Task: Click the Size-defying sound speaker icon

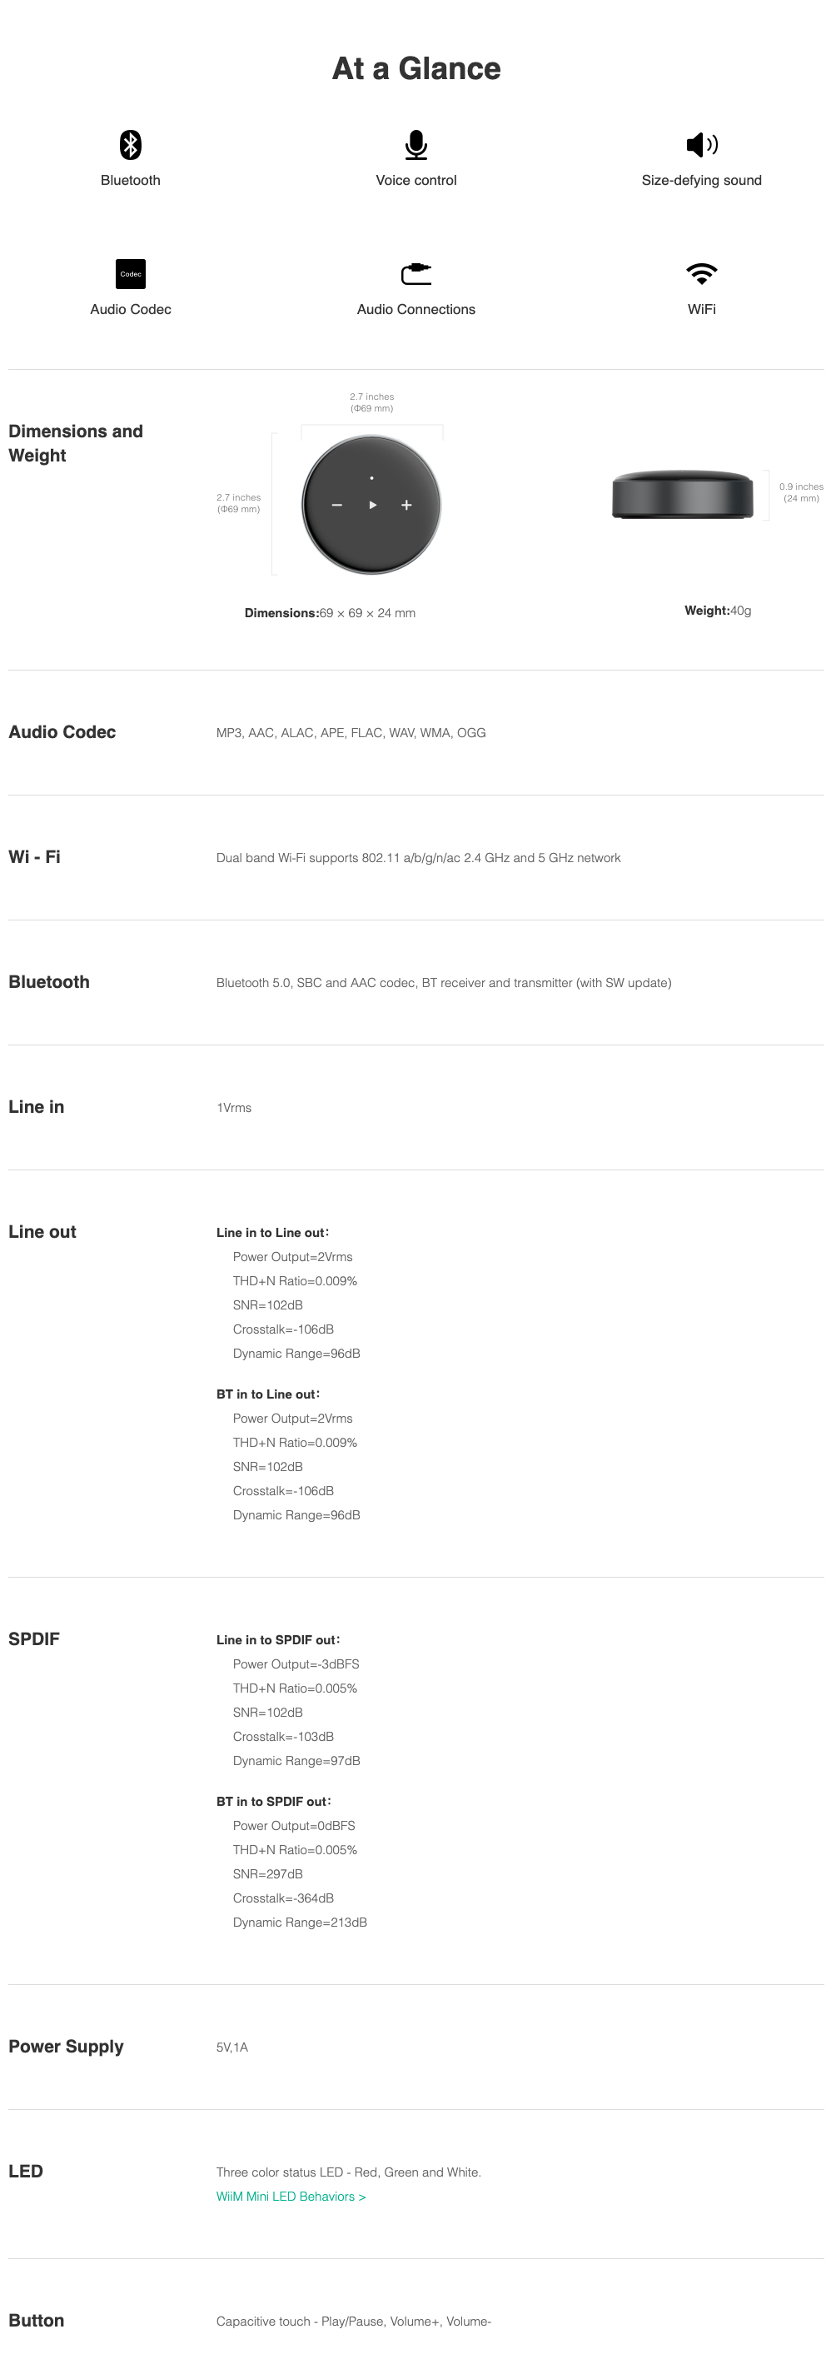Action: point(702,144)
